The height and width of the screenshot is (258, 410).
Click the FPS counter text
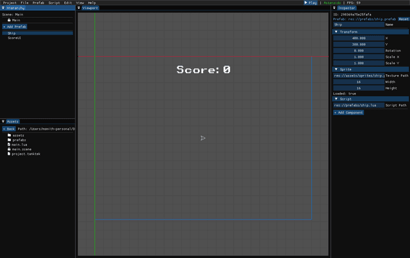pyautogui.click(x=354, y=3)
